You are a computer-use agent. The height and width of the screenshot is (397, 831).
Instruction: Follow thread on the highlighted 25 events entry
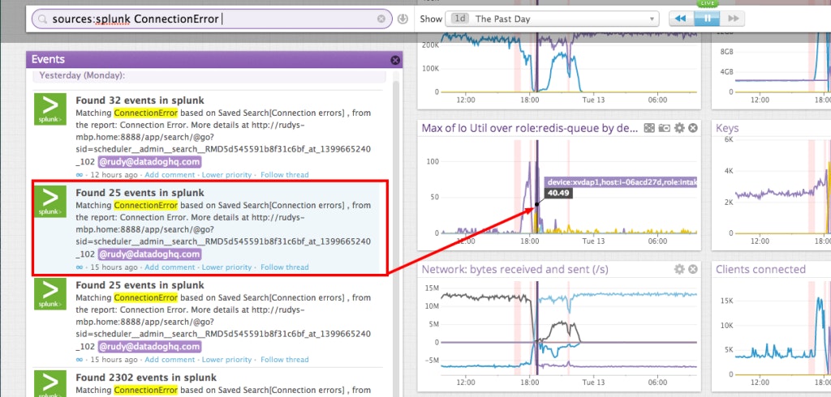tap(284, 267)
